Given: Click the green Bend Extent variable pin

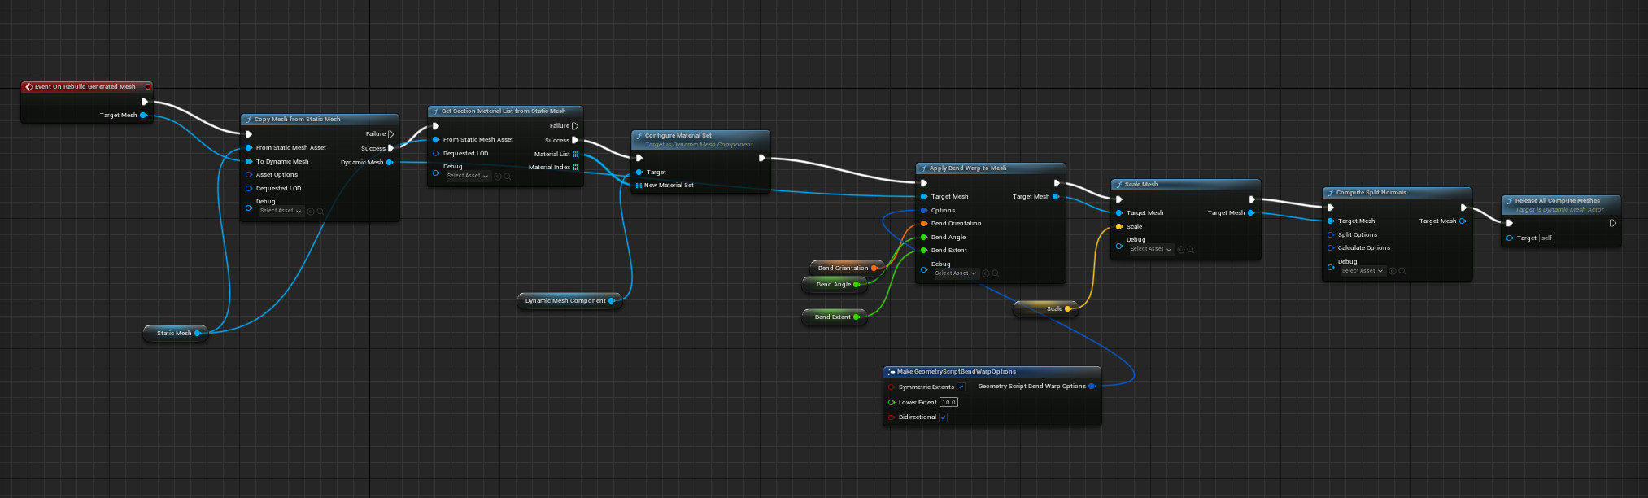Looking at the screenshot, I should click(857, 317).
